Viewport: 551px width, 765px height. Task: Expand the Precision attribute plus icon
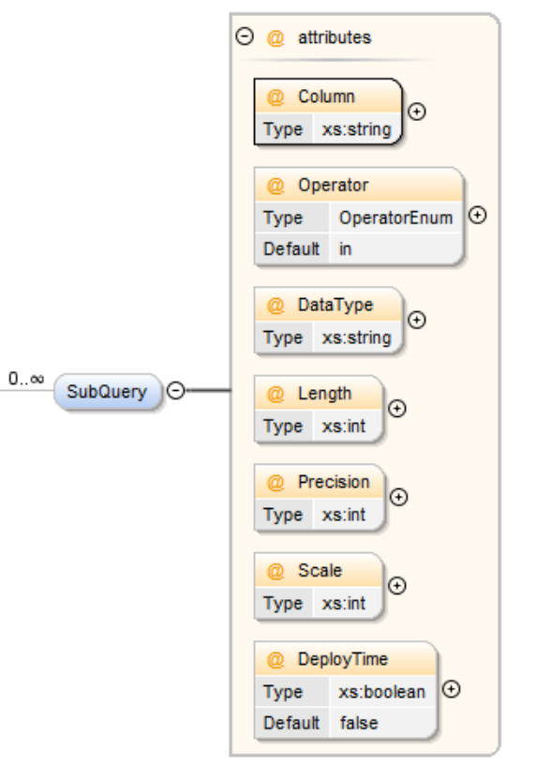coord(398,497)
